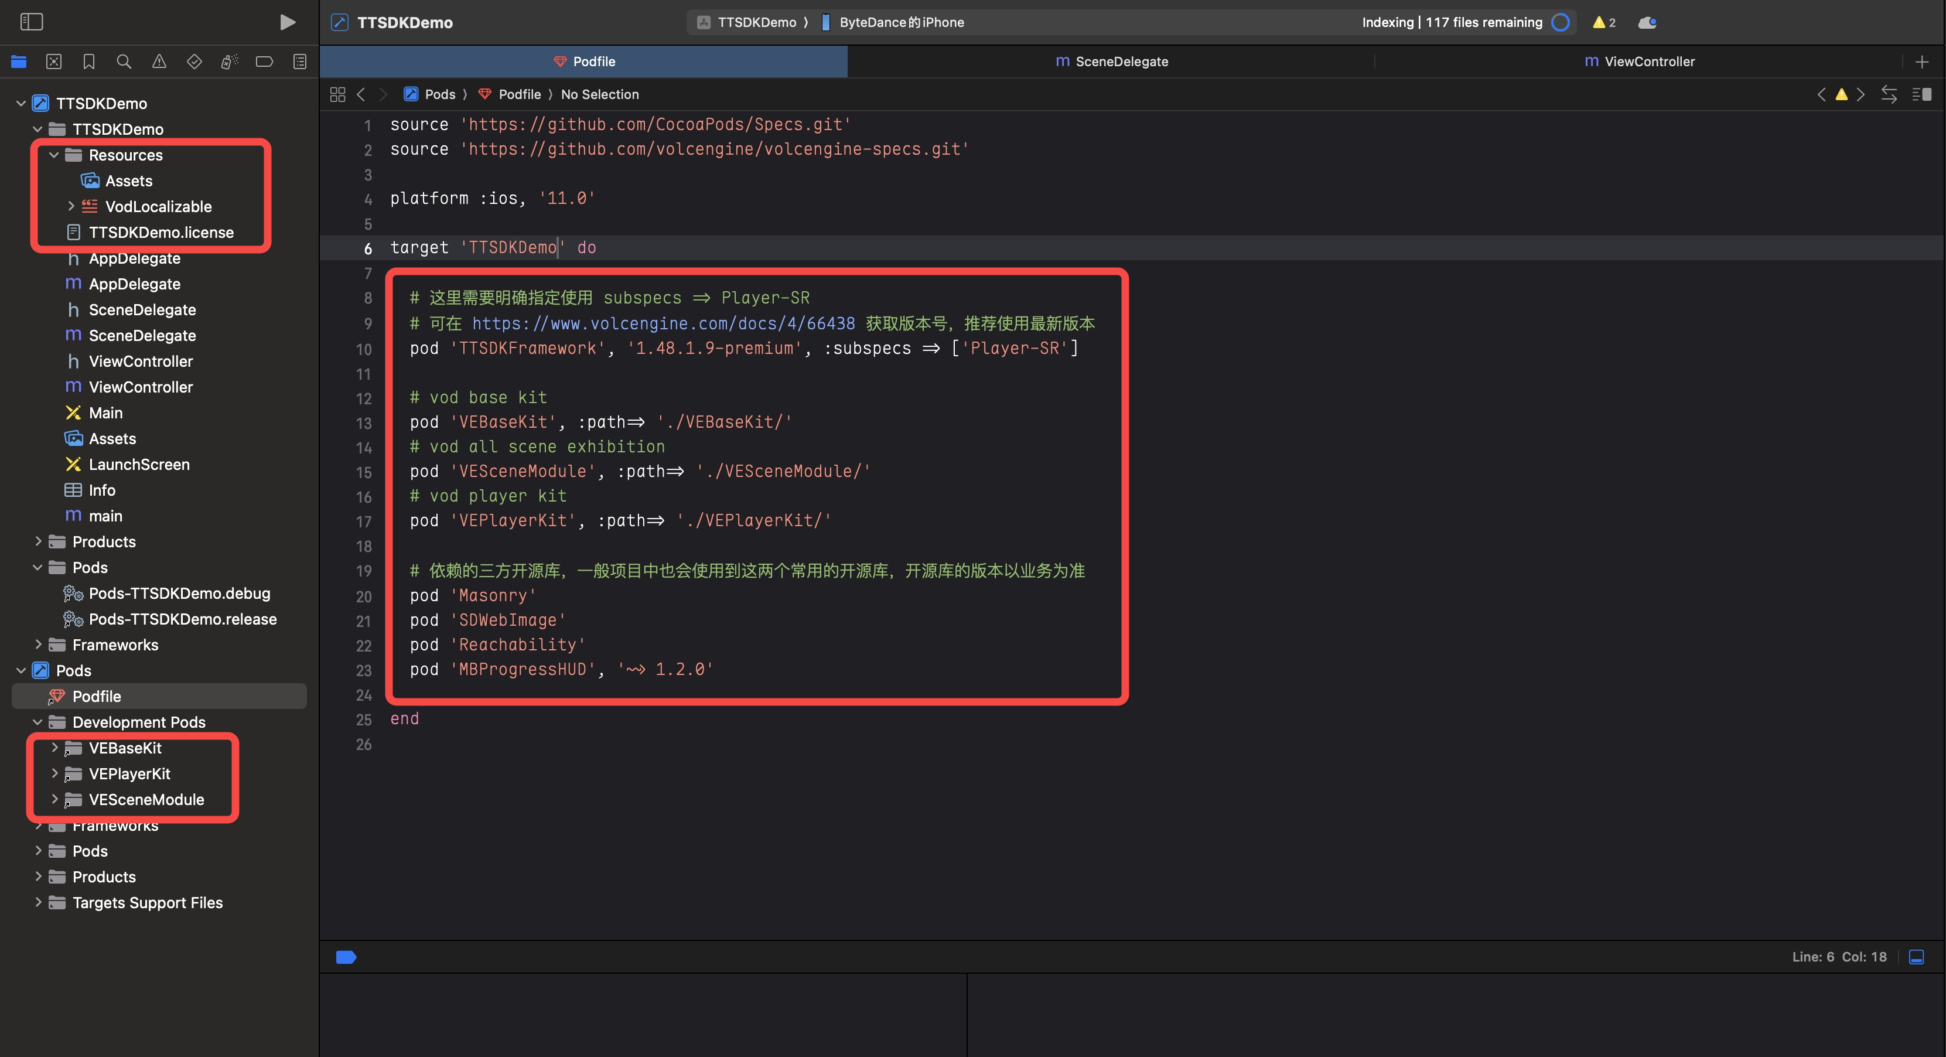The image size is (1946, 1057).
Task: Open the Issue navigator warning icon
Action: point(159,62)
